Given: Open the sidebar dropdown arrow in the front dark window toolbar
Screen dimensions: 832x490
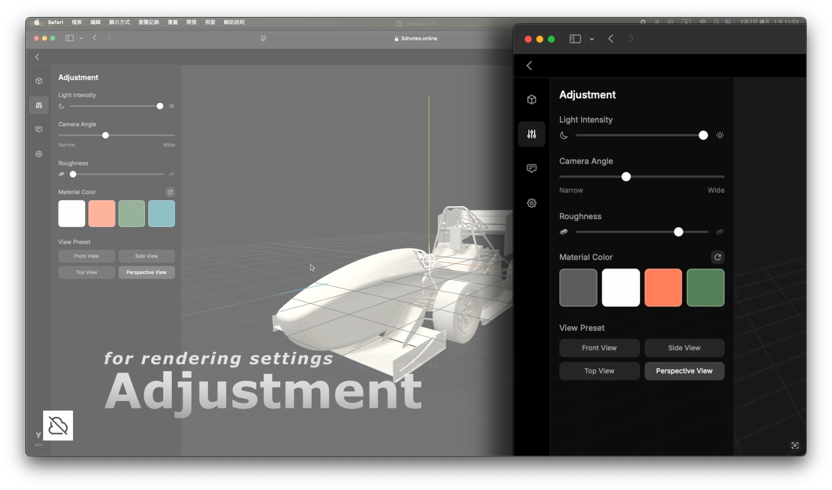Looking at the screenshot, I should (x=591, y=39).
